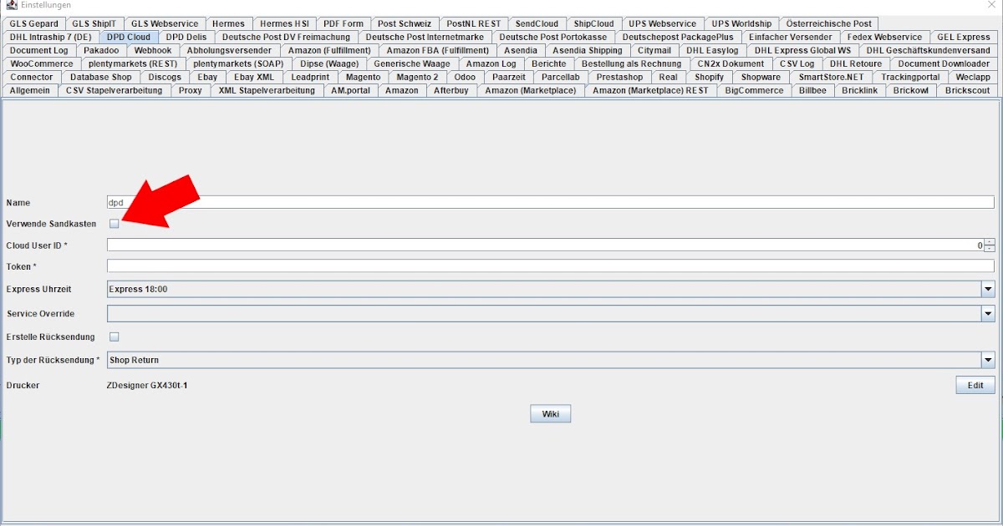Click into the Token field
Screen dimensions: 1003x526
point(551,266)
